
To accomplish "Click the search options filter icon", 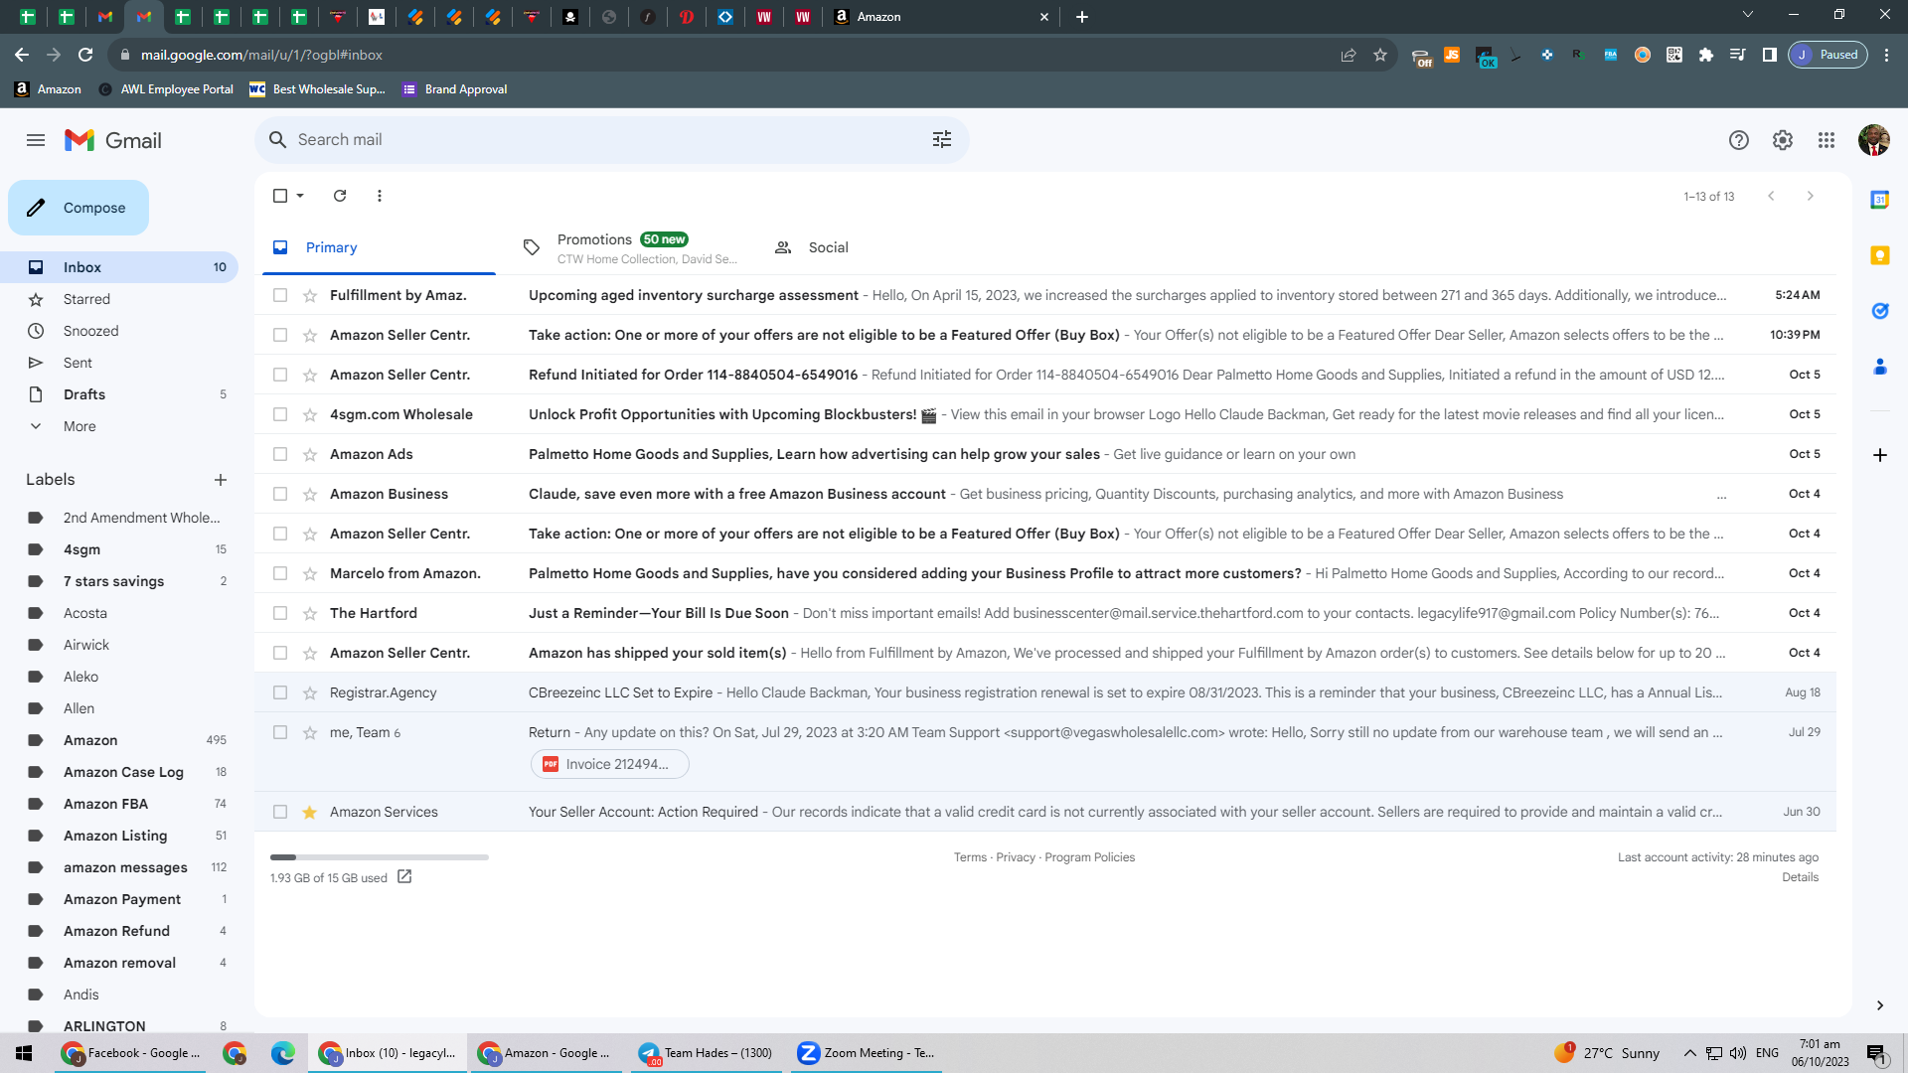I will pyautogui.click(x=942, y=140).
